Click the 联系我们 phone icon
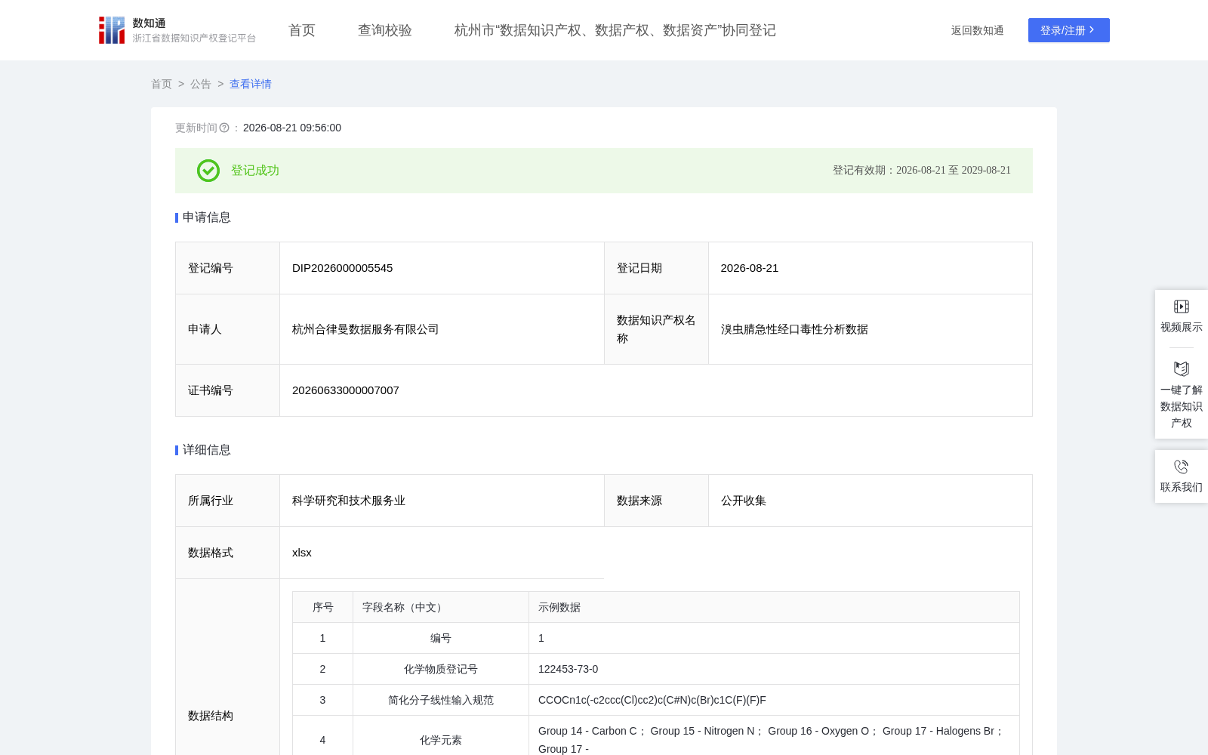 tap(1182, 467)
